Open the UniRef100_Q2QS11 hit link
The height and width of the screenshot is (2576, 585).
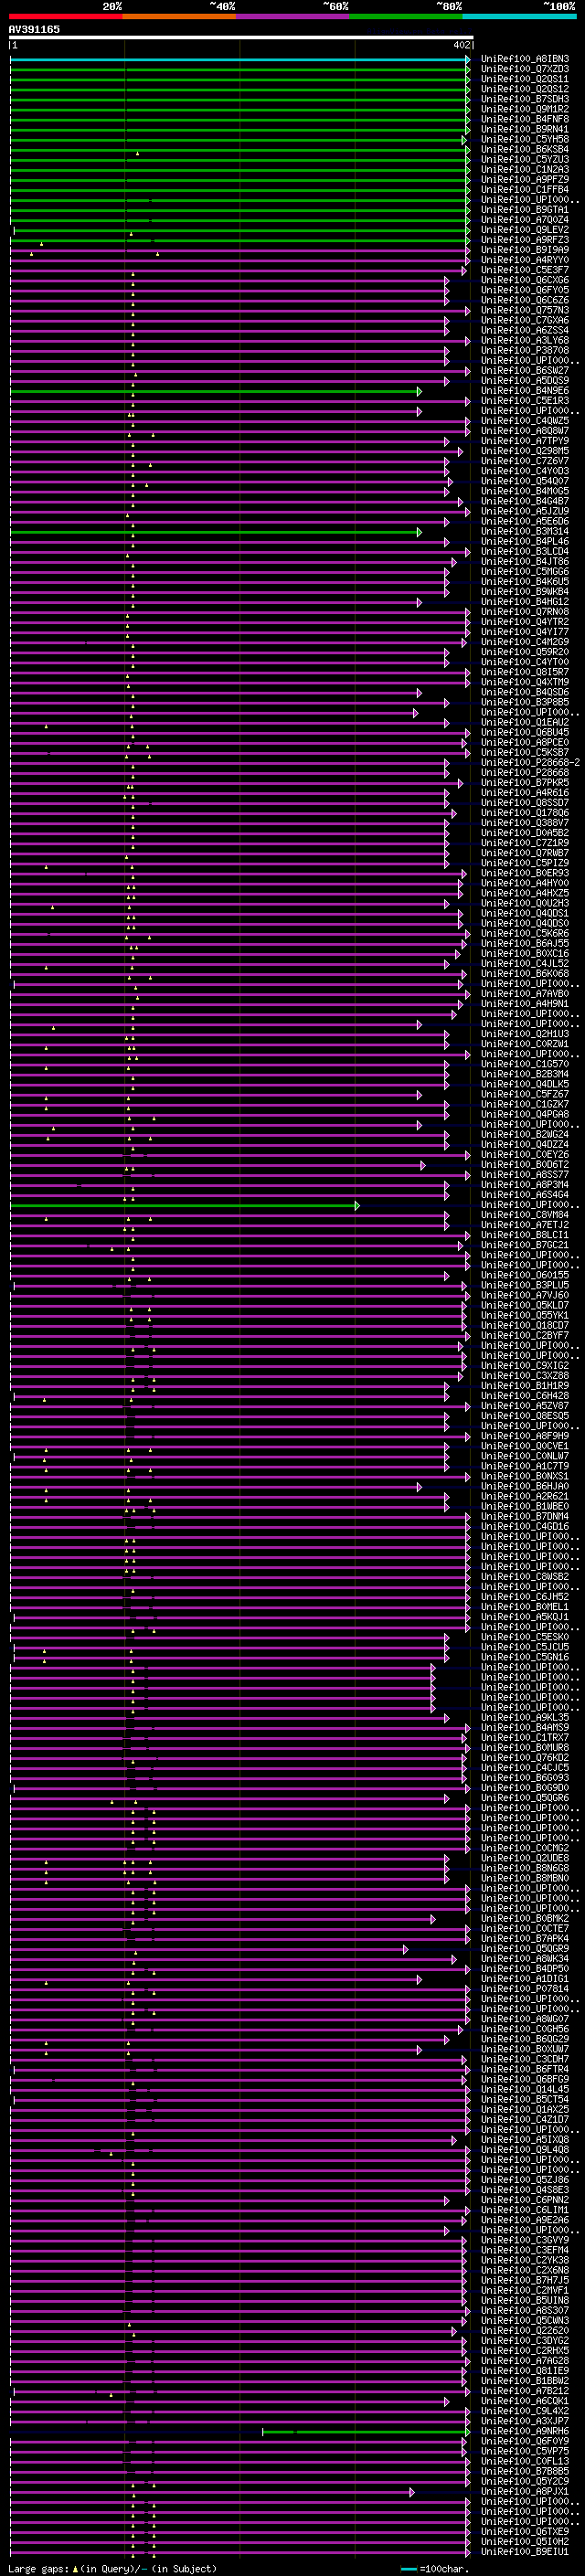[525, 79]
